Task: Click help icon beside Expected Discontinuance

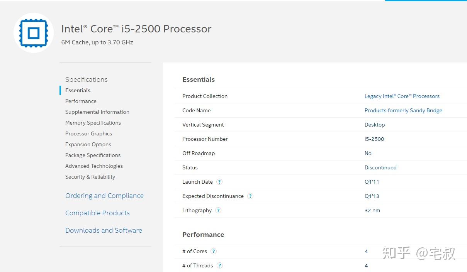Action: (250, 196)
